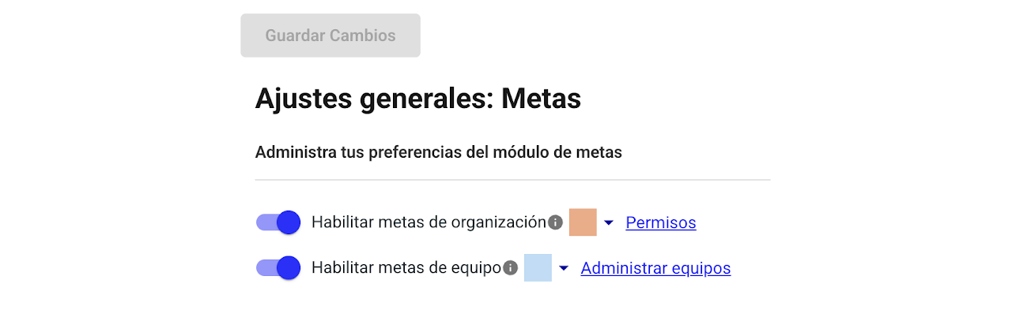Click the round knob of the organization toggle

(289, 222)
